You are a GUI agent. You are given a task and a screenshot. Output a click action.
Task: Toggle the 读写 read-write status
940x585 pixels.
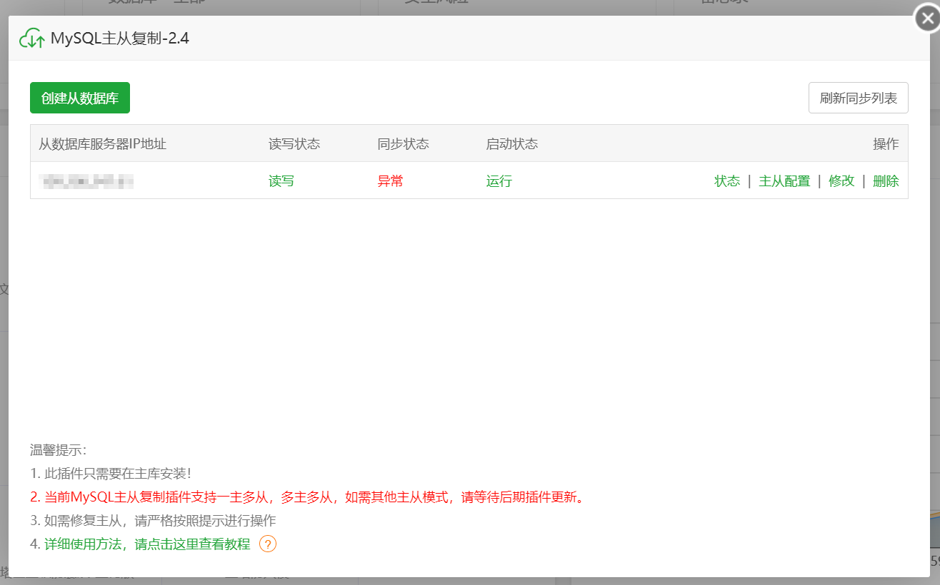(x=281, y=181)
